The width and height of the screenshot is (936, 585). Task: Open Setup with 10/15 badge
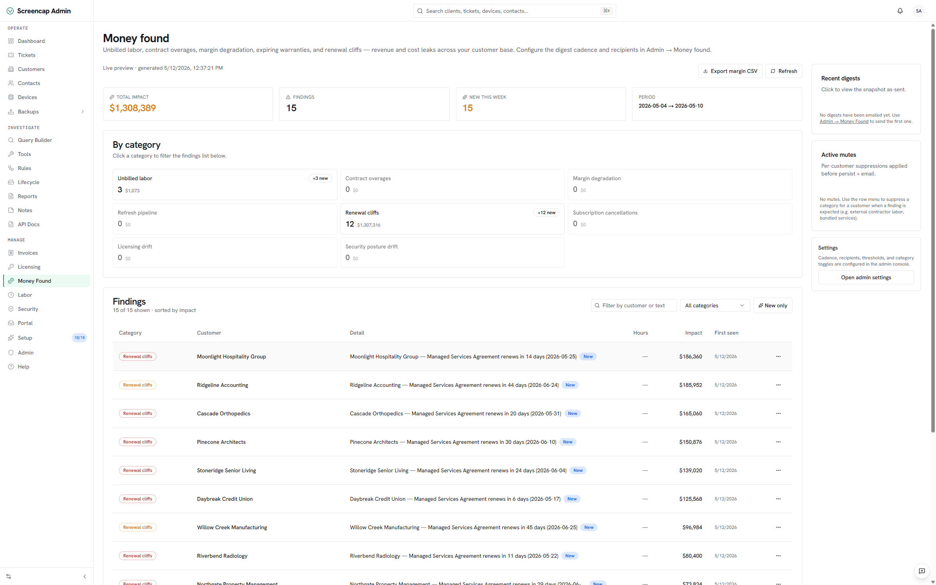coord(46,338)
